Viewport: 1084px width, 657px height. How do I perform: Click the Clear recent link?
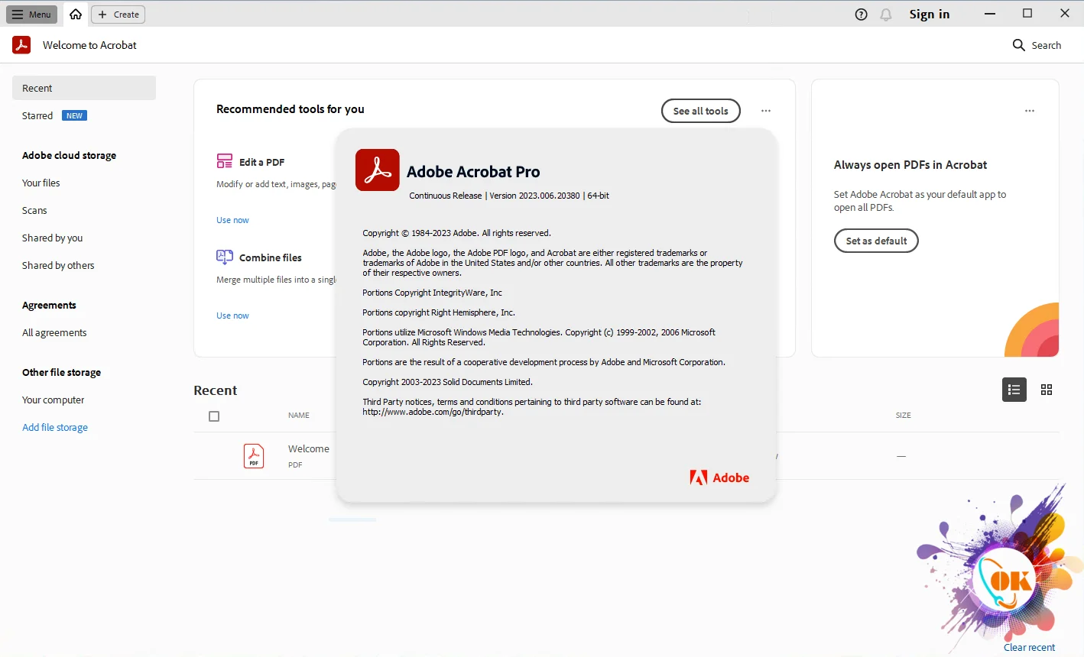pyautogui.click(x=1029, y=647)
